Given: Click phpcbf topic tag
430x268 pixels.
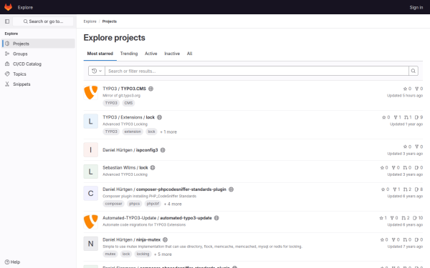Looking at the screenshot, I should 153,204.
